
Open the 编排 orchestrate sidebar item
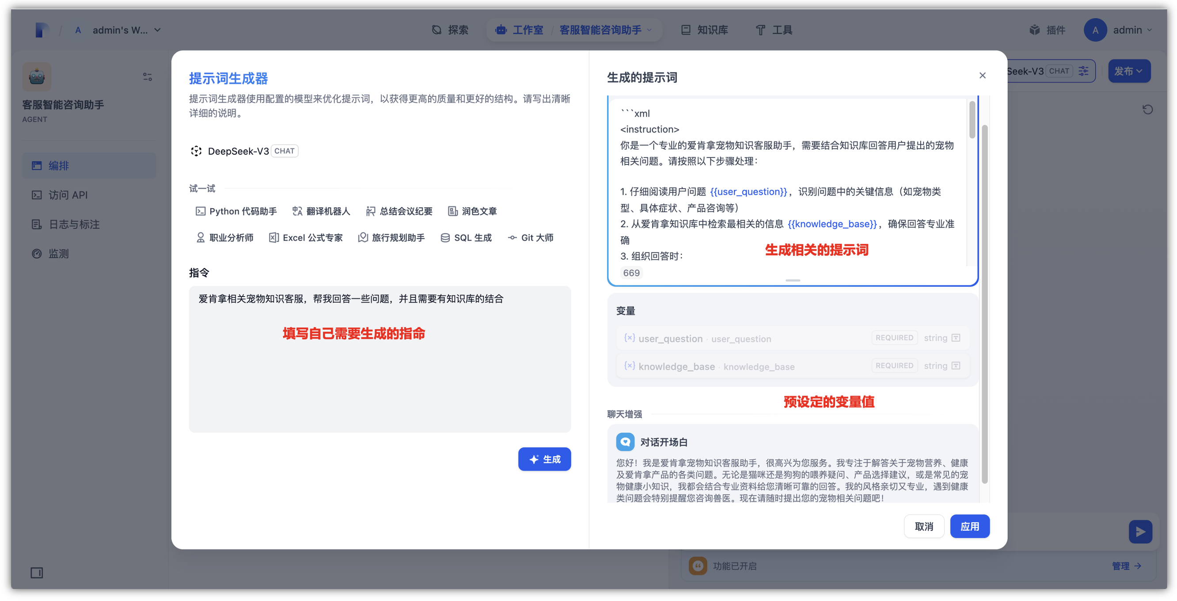click(89, 165)
